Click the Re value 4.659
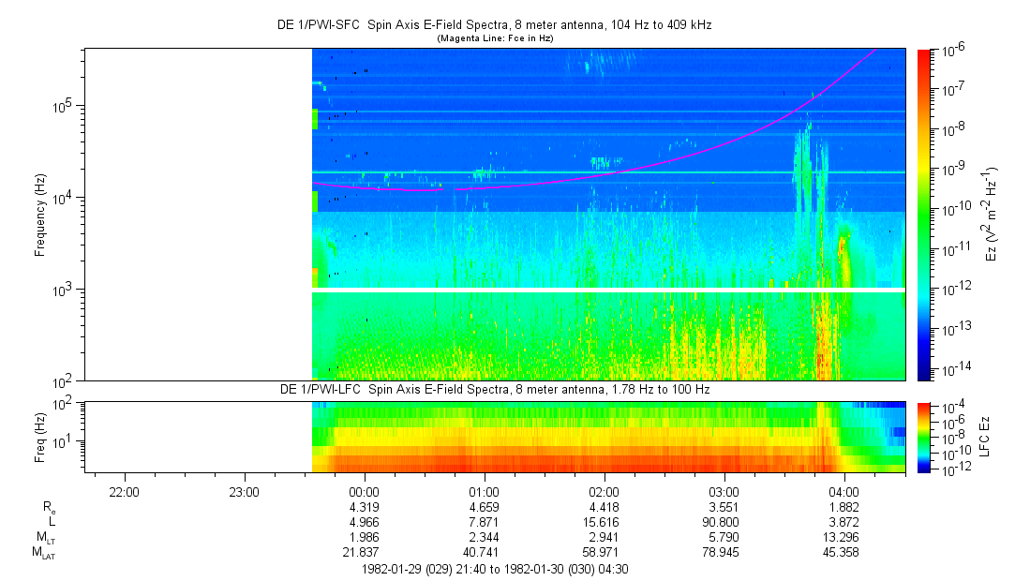 (x=484, y=507)
